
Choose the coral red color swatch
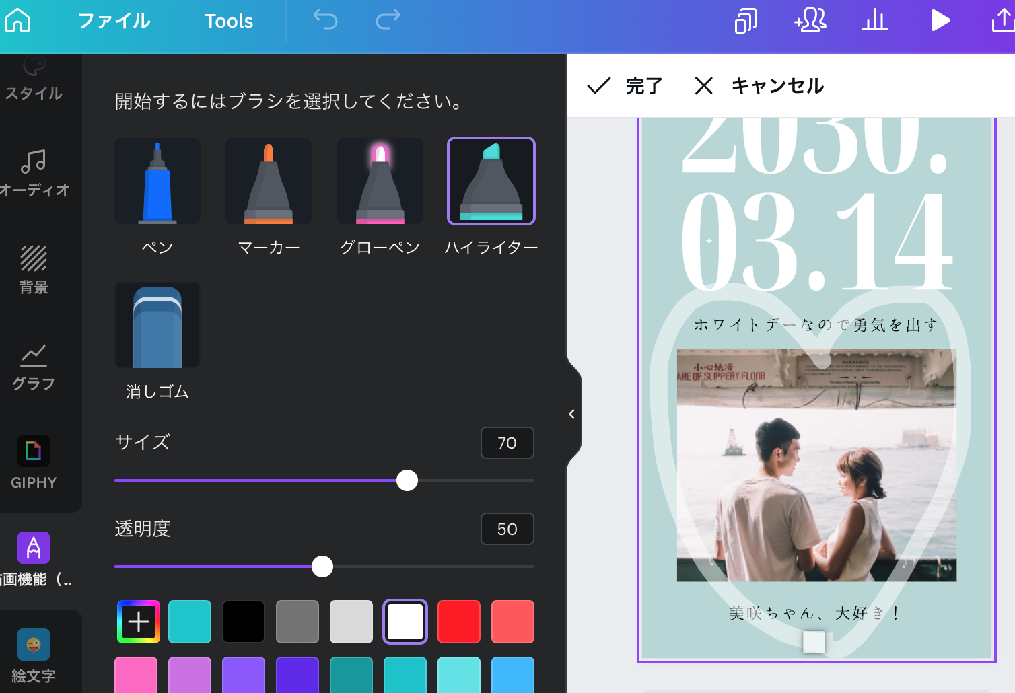(x=513, y=622)
